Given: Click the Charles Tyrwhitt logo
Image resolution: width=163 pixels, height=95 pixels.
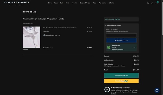Looking at the screenshot, I should (x=17, y=3).
